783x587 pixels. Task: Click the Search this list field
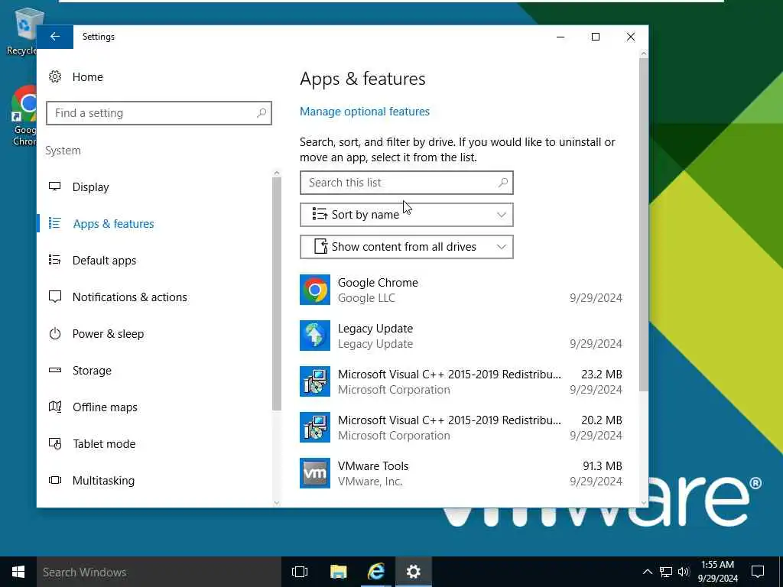(407, 183)
